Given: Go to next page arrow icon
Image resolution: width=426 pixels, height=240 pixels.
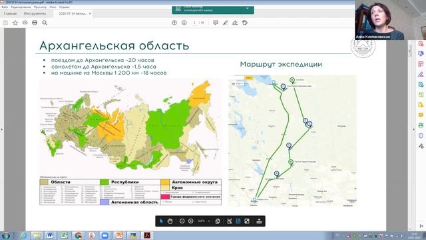Looking at the screenshot, I should click(184, 23).
